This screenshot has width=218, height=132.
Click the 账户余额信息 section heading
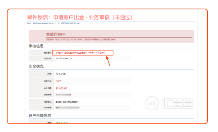coord(40,116)
